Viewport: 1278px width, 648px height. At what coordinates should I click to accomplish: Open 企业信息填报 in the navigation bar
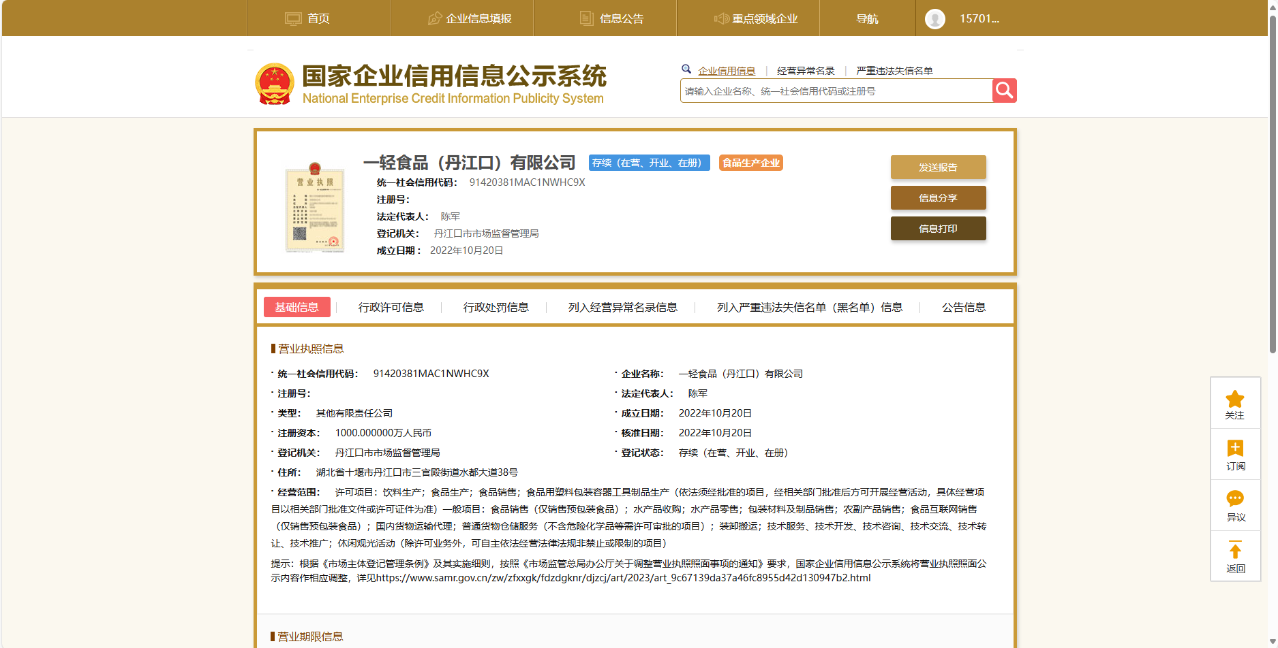[470, 18]
